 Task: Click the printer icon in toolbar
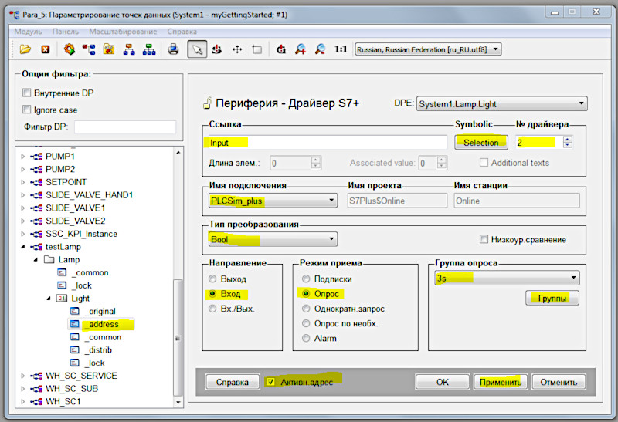173,49
